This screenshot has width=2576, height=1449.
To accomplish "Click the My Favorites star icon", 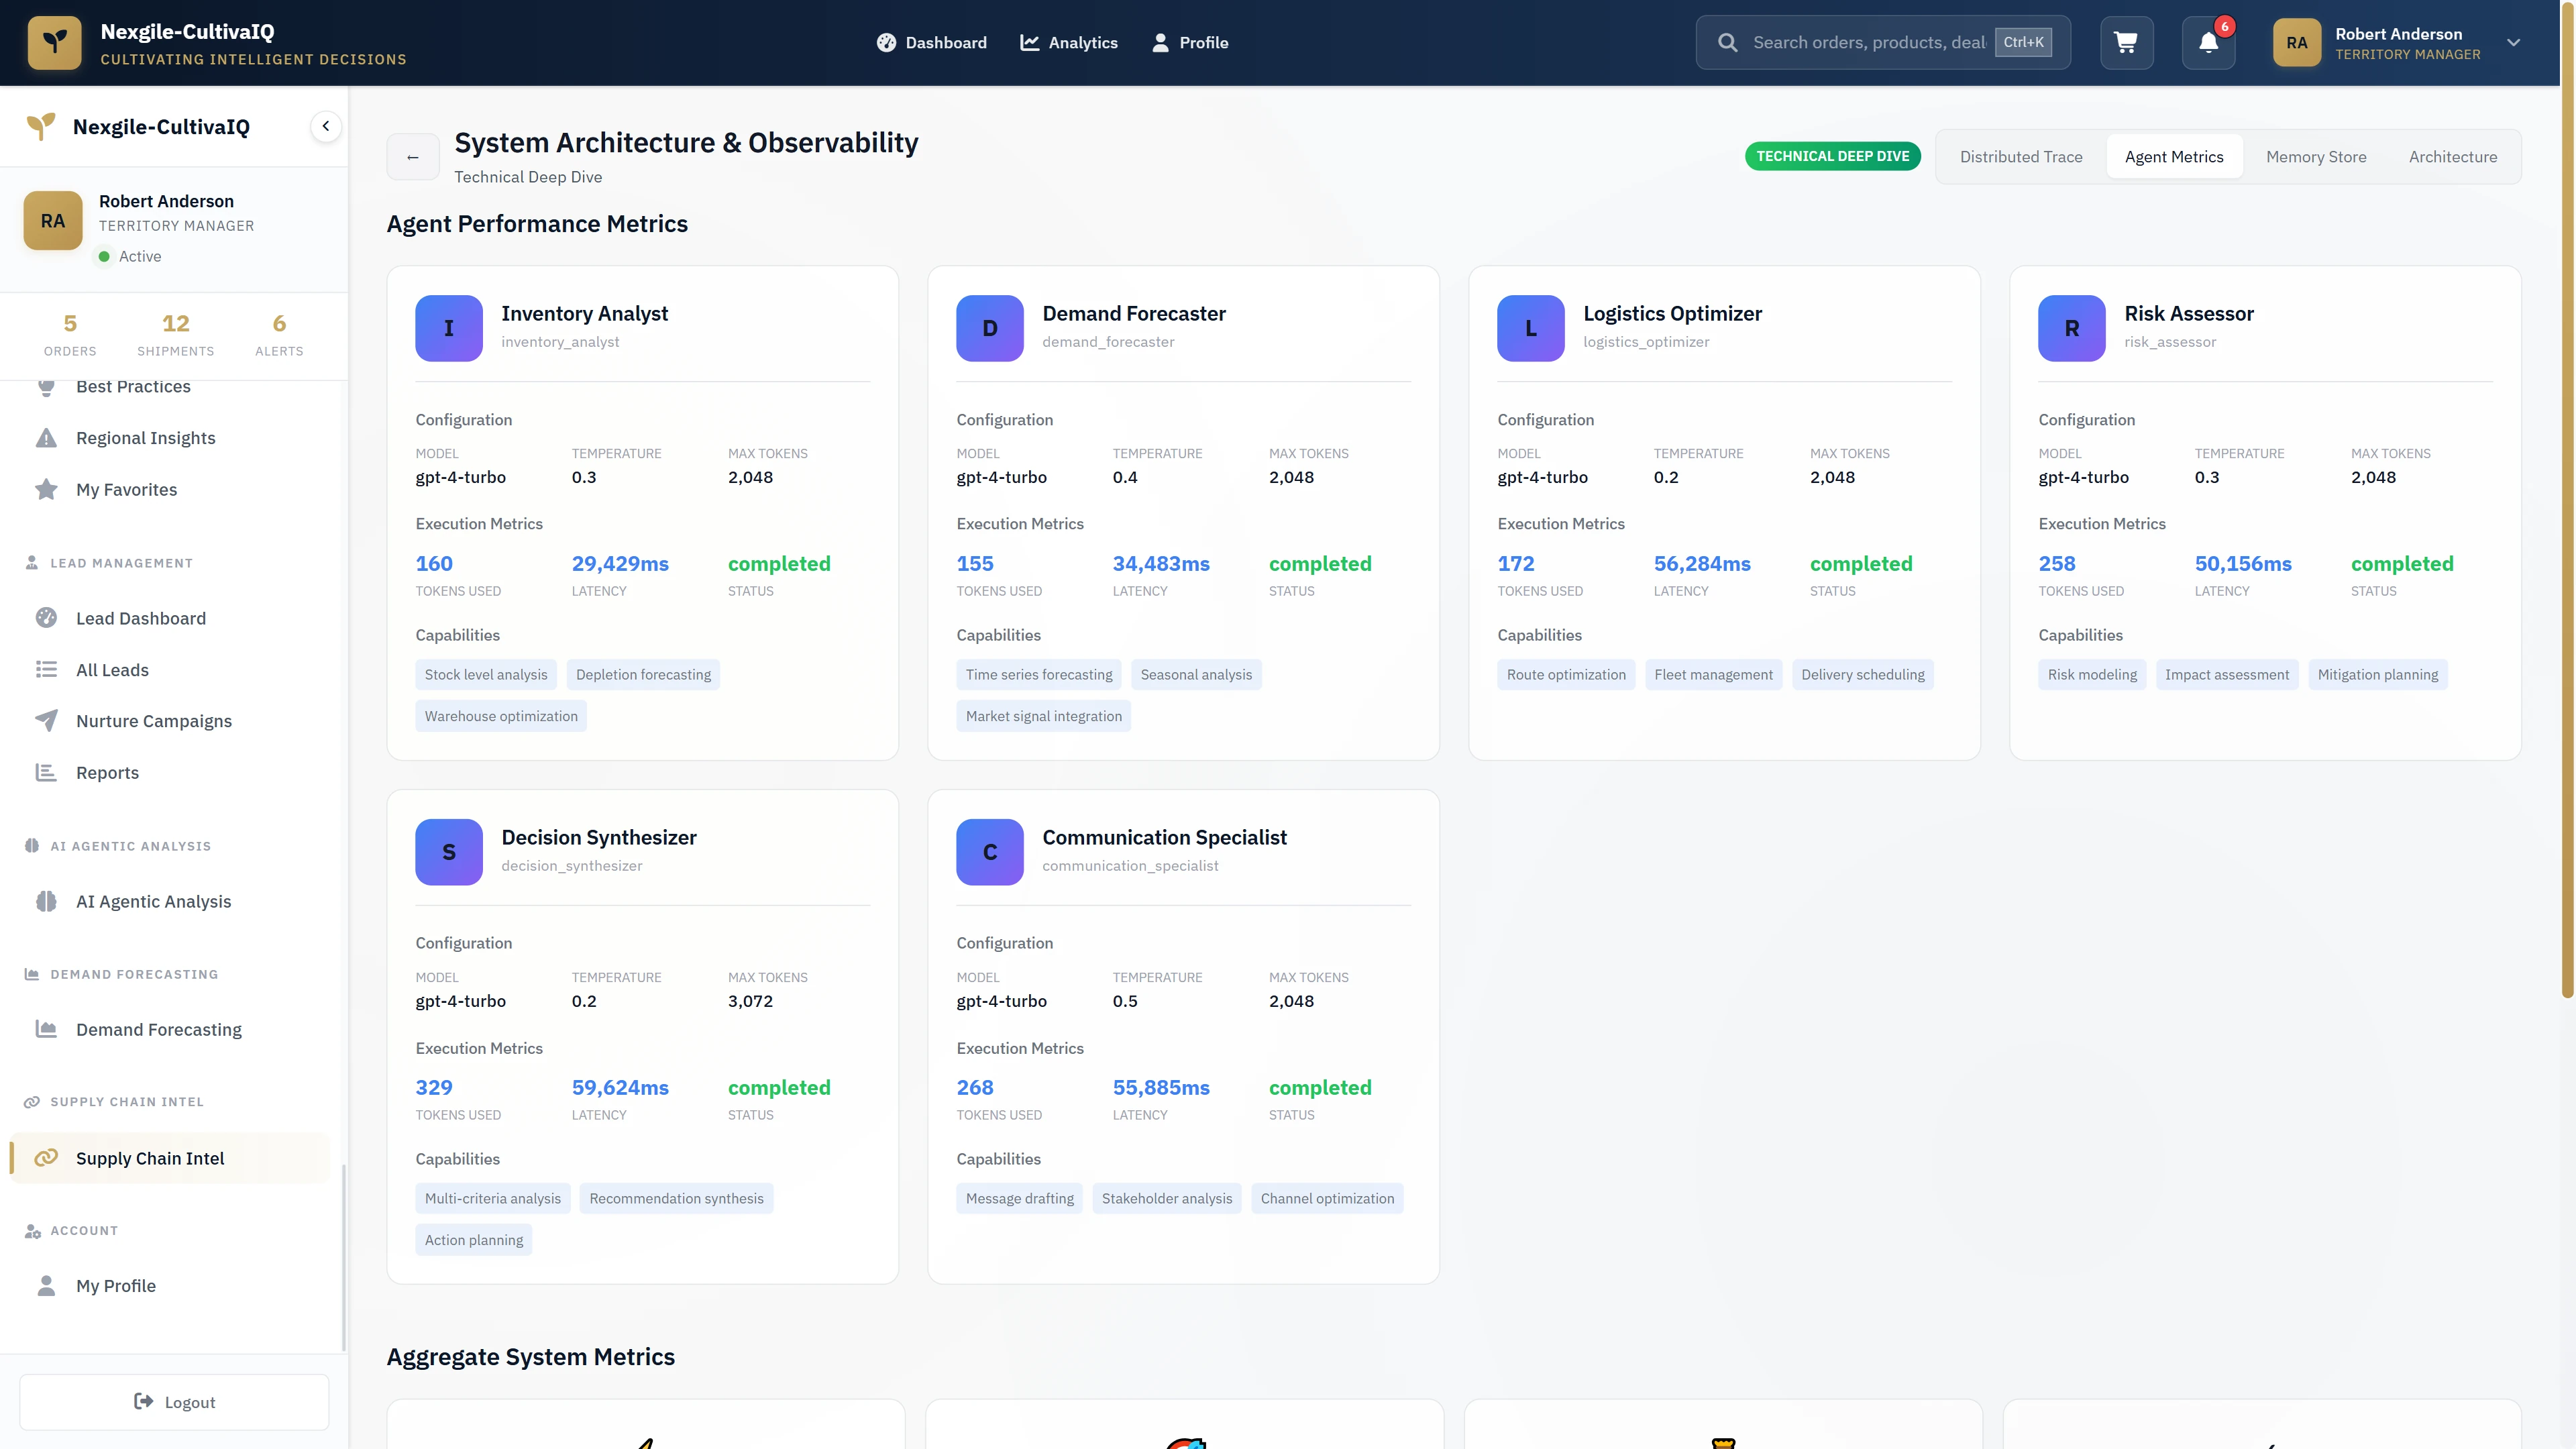I will coord(47,489).
